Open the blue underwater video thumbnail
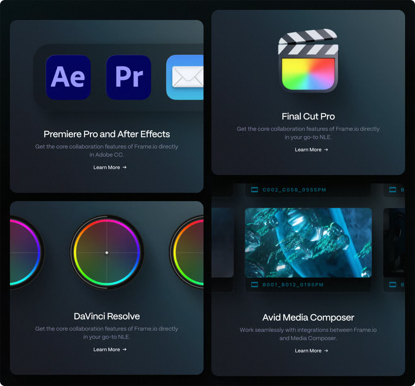Image resolution: width=415 pixels, height=386 pixels. click(x=308, y=243)
